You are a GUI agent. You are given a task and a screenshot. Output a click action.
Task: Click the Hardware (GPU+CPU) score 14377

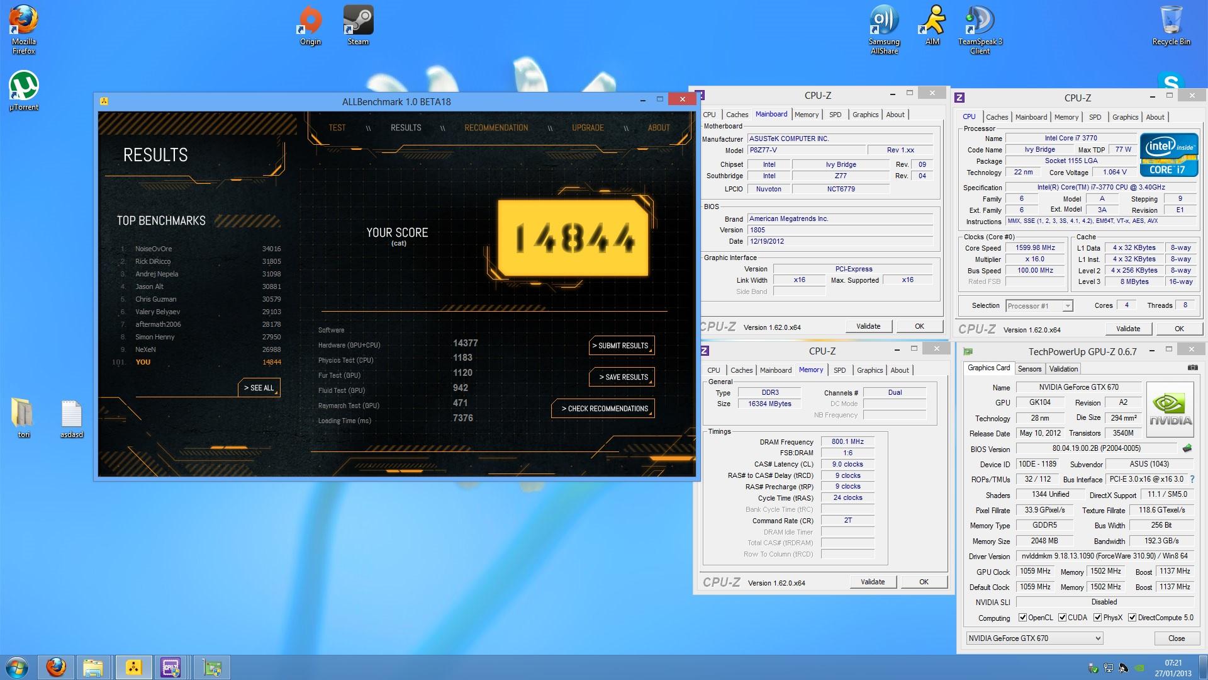[x=466, y=343]
